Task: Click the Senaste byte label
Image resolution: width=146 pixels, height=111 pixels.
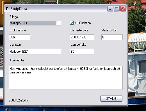Action: pos(79,30)
